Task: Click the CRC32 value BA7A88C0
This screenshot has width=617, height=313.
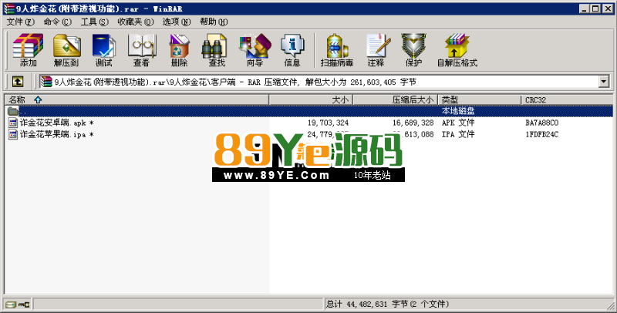Action: click(x=542, y=123)
